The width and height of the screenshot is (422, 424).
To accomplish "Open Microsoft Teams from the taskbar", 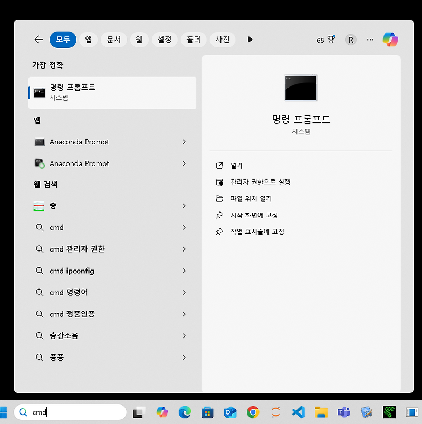I will pyautogui.click(x=343, y=412).
